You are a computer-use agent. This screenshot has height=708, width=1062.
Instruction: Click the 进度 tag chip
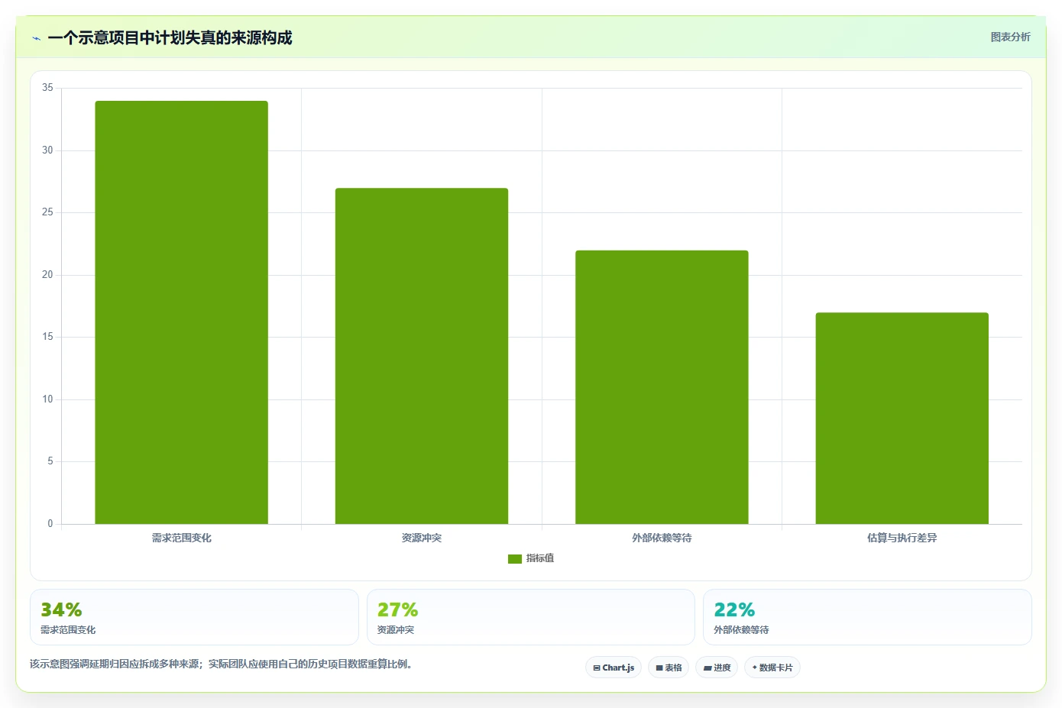point(717,668)
